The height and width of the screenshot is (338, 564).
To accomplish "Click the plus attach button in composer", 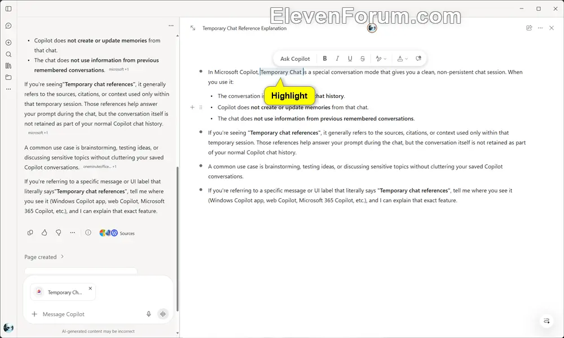I will click(34, 314).
